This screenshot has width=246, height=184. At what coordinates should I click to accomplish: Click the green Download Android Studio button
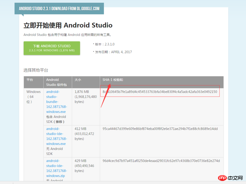pyautogui.click(x=52, y=48)
